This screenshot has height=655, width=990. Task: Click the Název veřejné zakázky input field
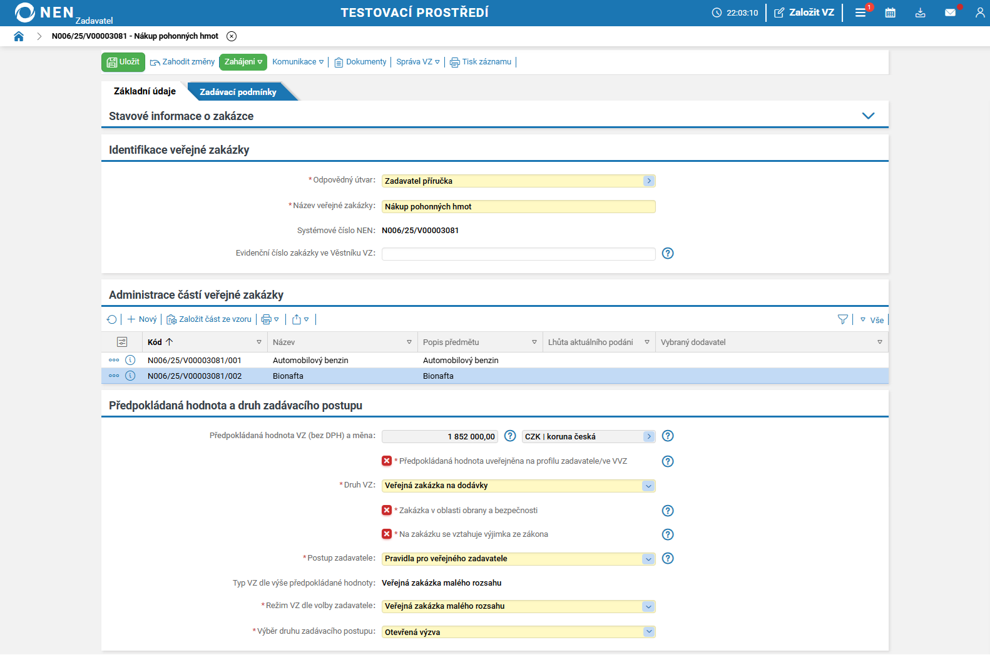click(518, 206)
